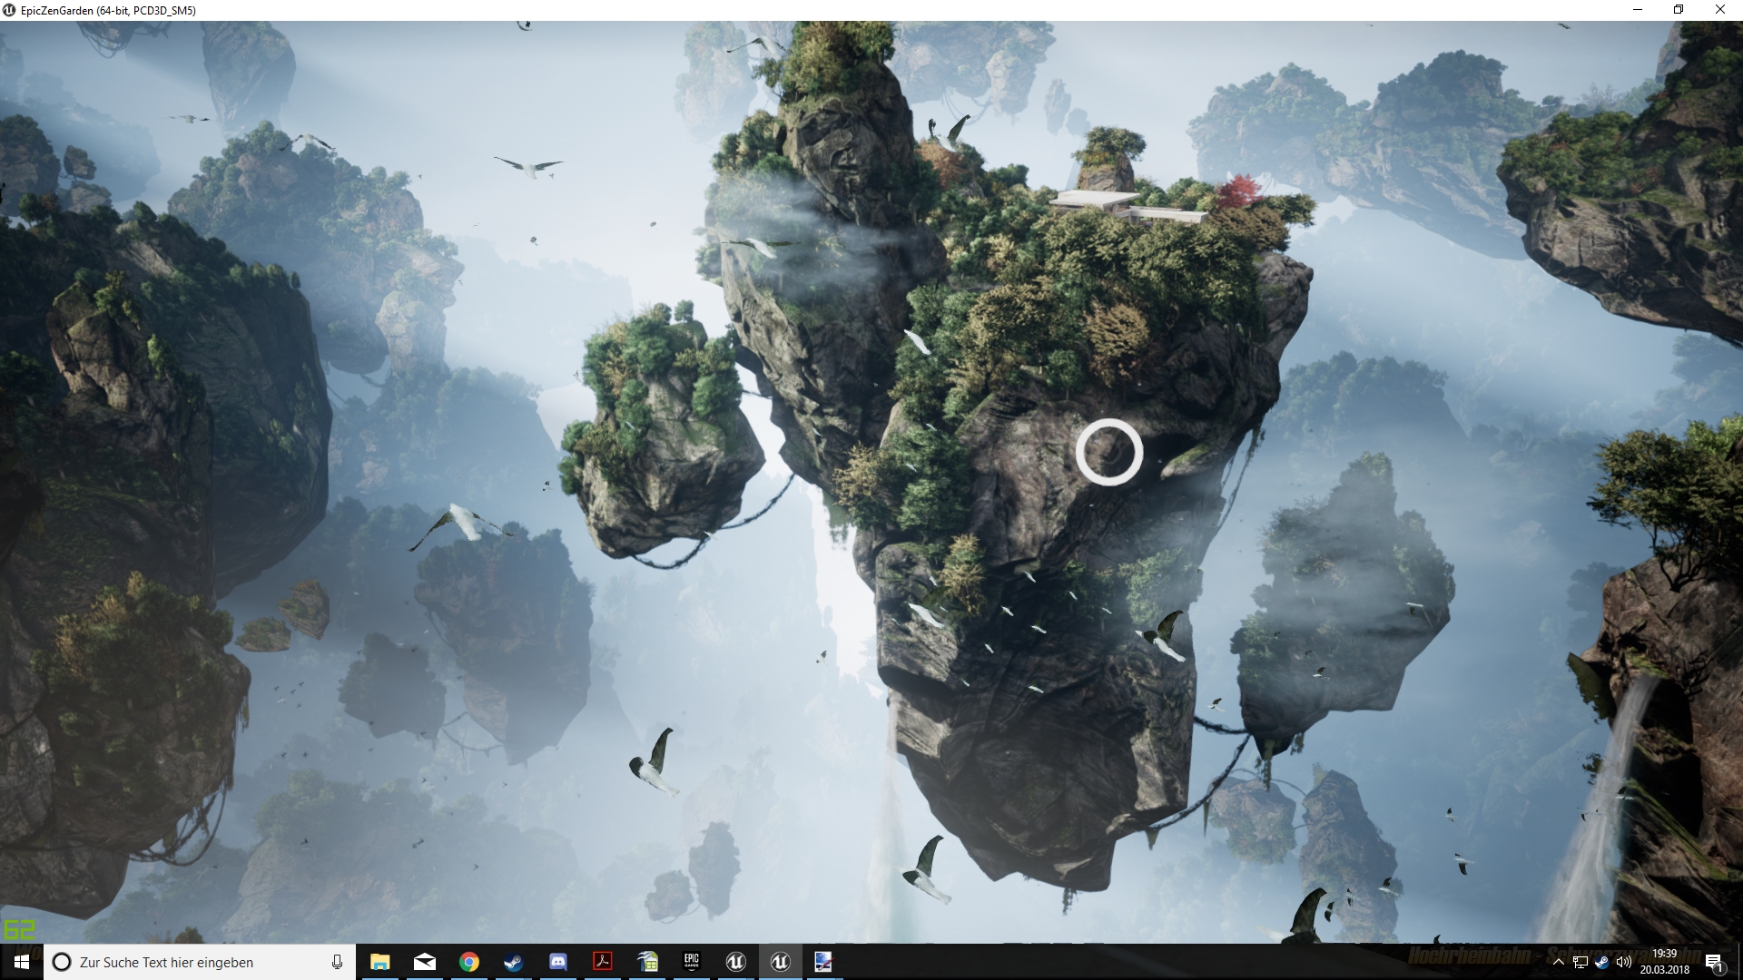Click the Steam icon in system tray
The image size is (1743, 980).
pos(1601,962)
